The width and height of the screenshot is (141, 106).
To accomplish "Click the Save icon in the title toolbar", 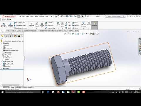I will point(67,16).
